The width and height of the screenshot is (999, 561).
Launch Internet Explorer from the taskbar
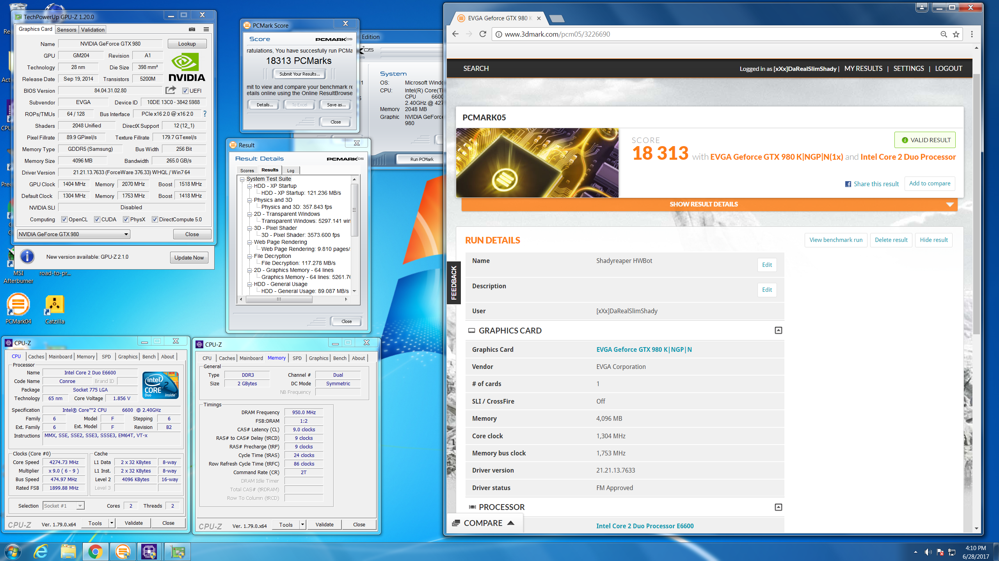(41, 551)
